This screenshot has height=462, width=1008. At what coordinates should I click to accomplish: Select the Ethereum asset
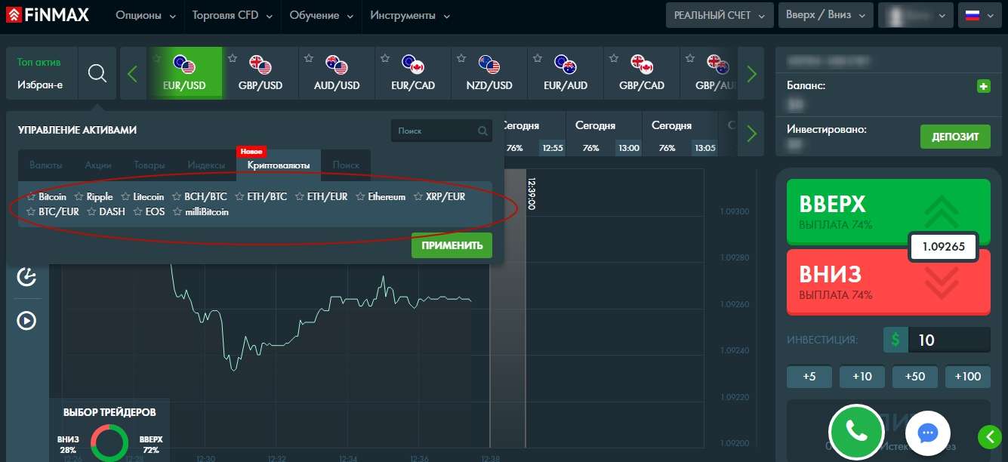coord(387,196)
